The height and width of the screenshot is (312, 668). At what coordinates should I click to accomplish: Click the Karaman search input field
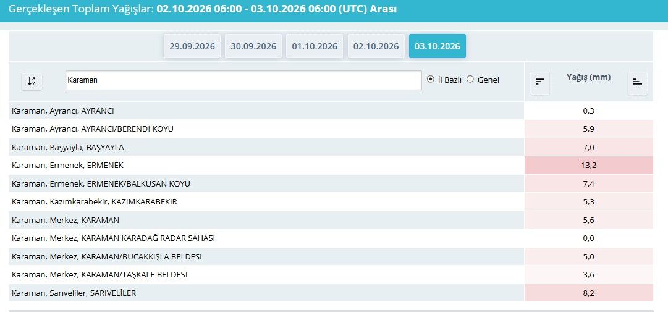[243, 80]
